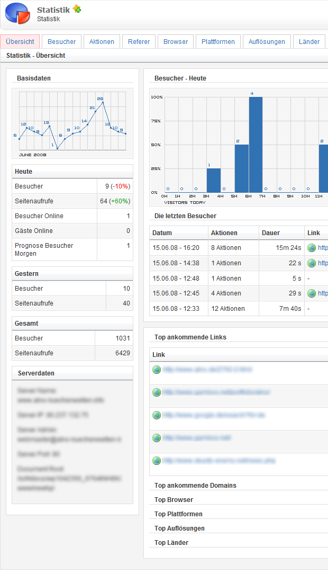Click globe icon in the 12:45 visitor row
Screen dimensions: 328x574
click(312, 293)
